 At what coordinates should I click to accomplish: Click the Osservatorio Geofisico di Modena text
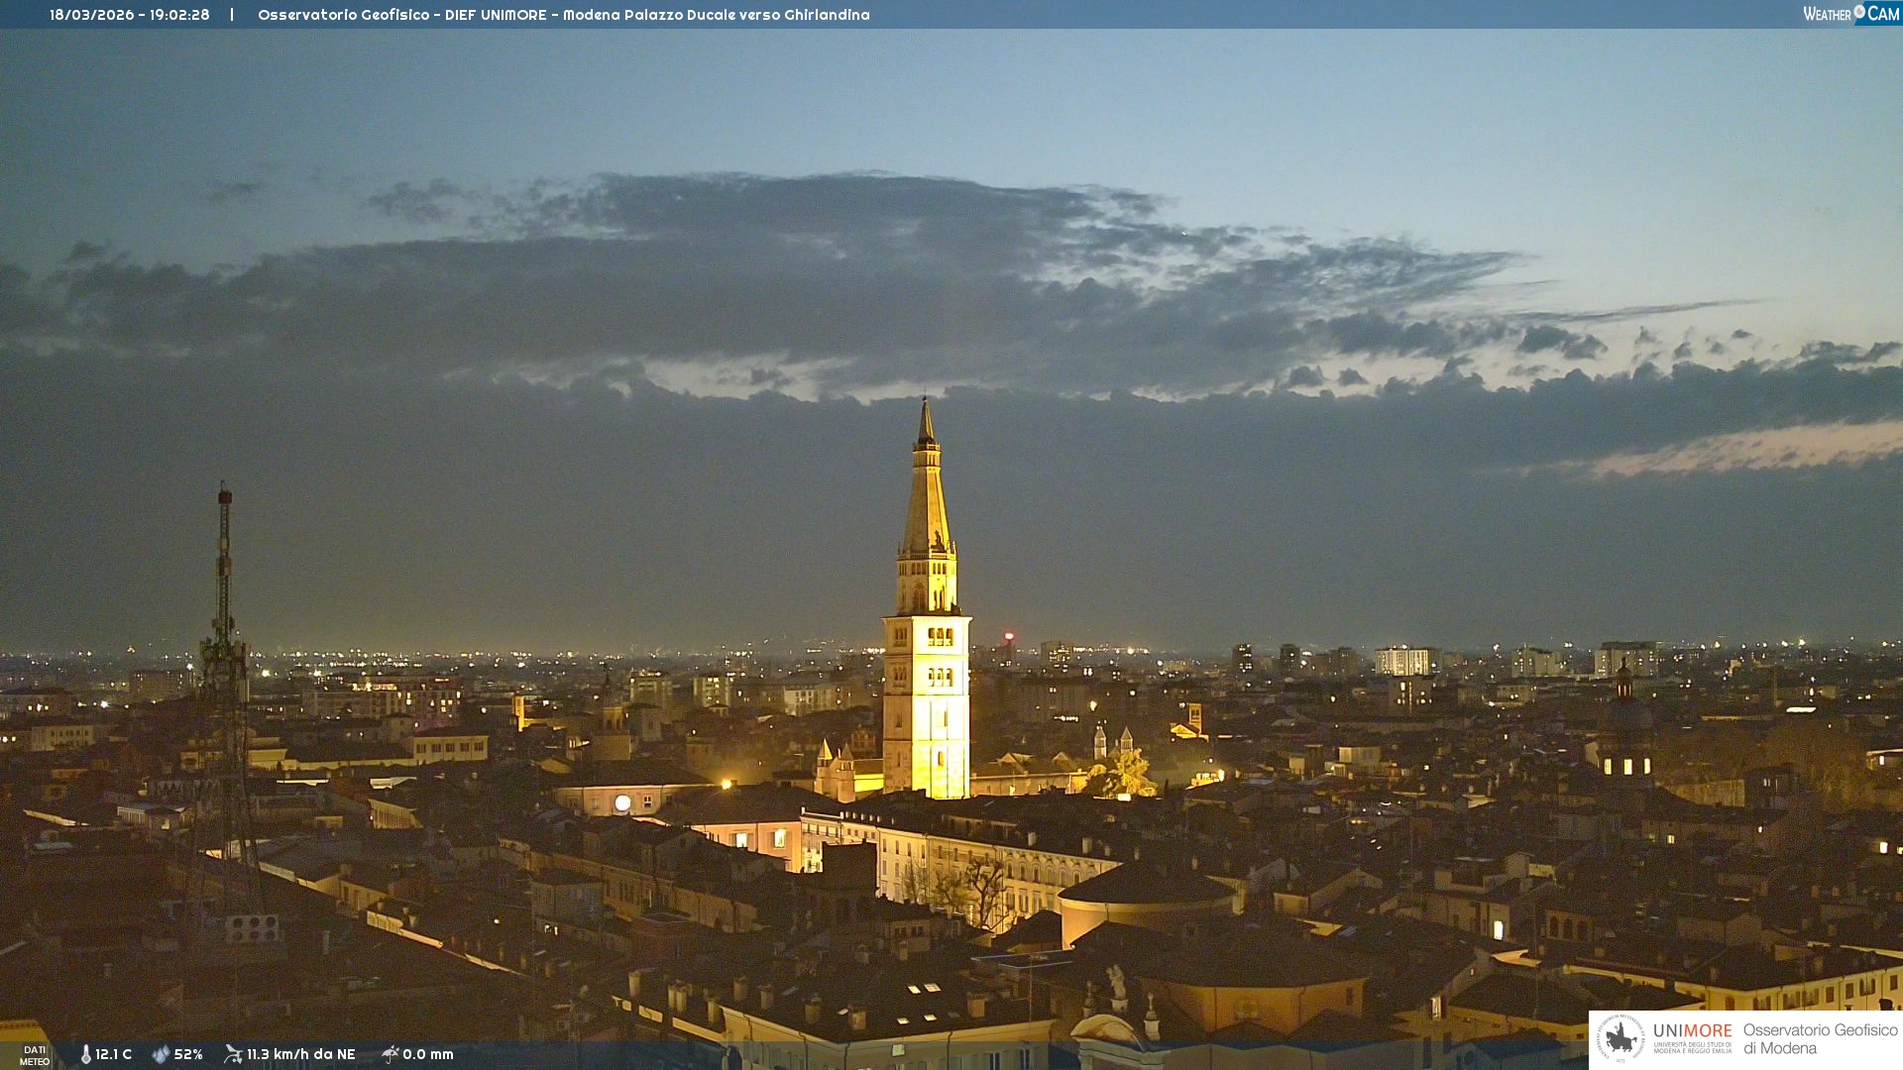[x=1820, y=1038]
